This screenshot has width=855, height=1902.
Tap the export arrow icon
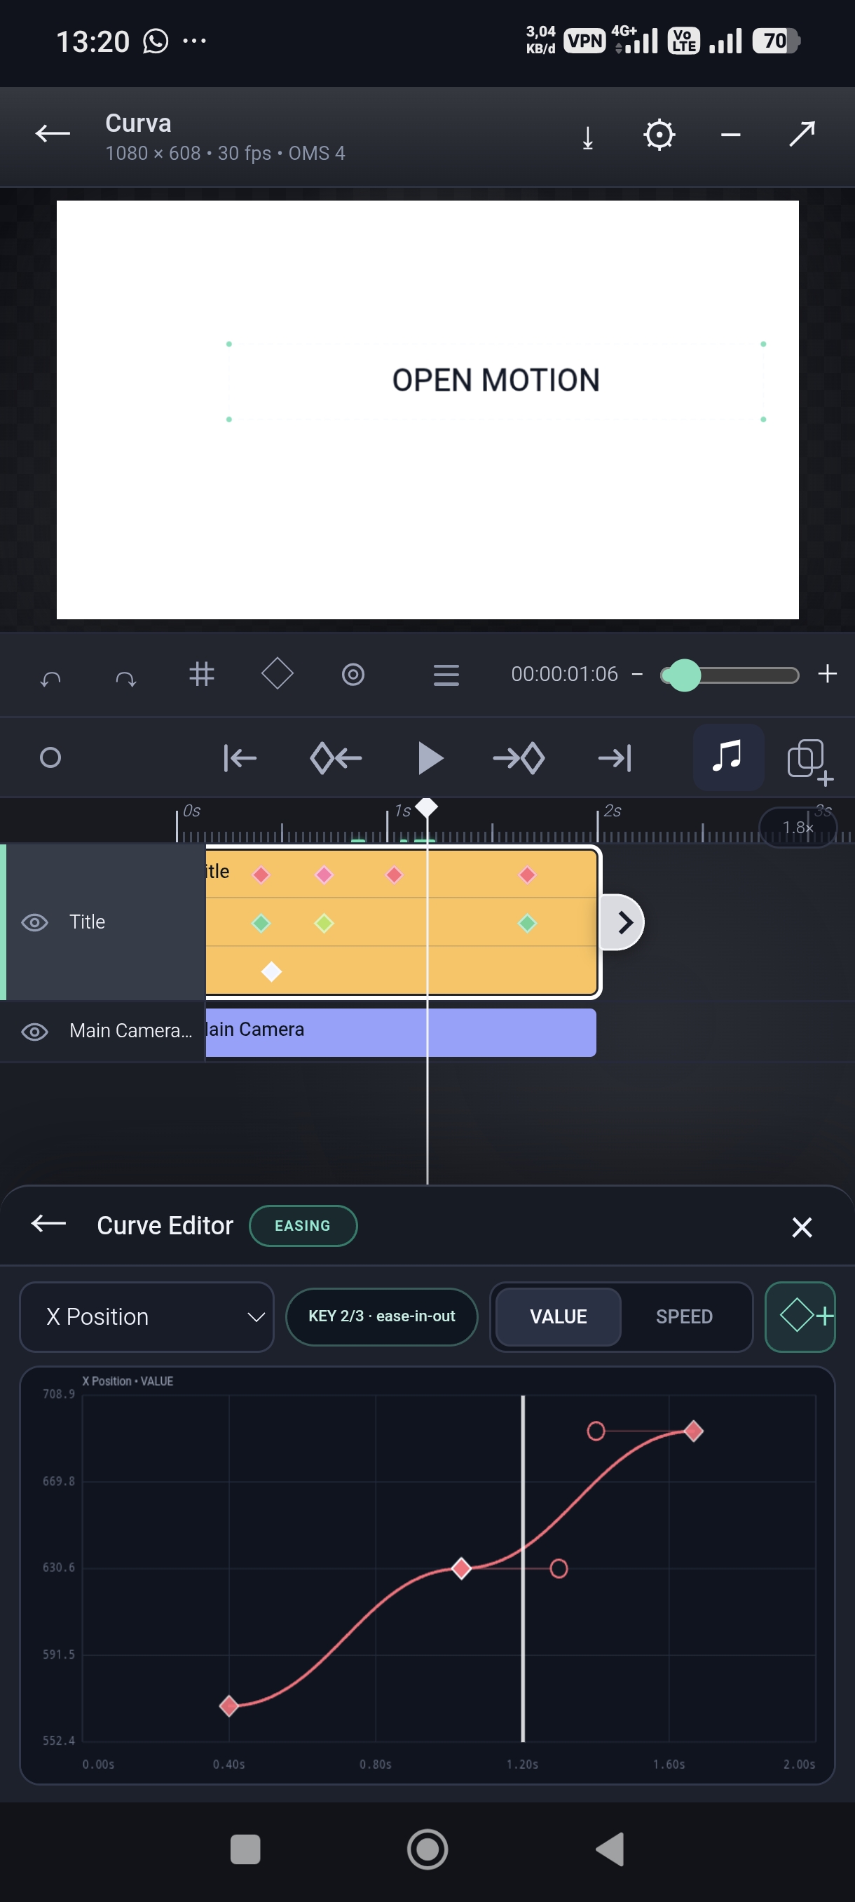point(801,134)
